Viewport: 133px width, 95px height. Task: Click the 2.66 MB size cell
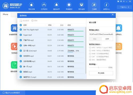60,45
